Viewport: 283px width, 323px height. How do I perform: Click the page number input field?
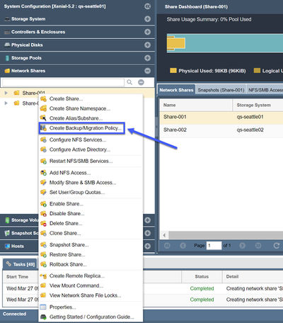(214, 246)
